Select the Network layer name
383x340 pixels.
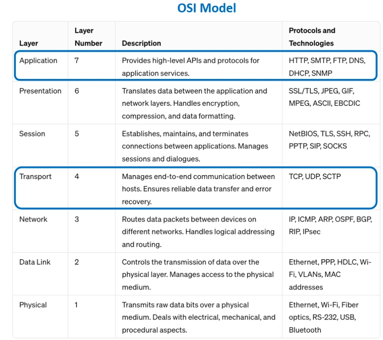pos(33,219)
